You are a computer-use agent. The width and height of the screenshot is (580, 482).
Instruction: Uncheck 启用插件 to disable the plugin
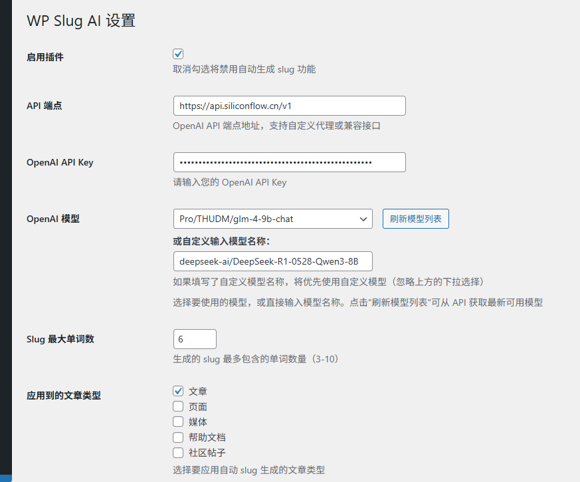[178, 54]
